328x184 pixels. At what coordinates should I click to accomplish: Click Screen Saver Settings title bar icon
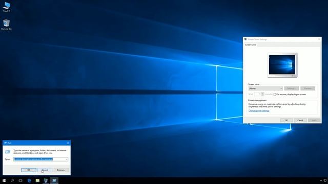(245, 39)
